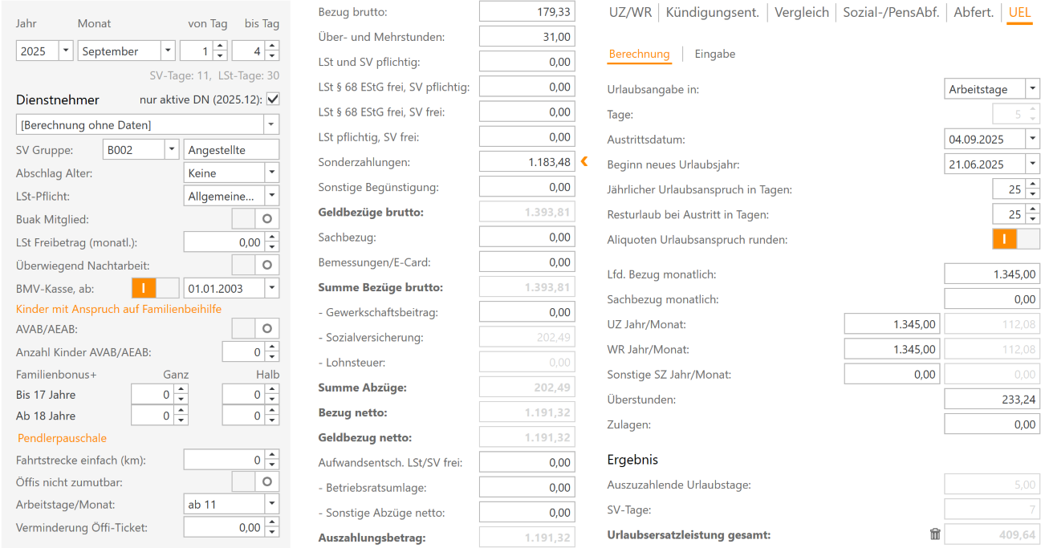Open the SV Gruppe B002 dropdown
Image resolution: width=1041 pixels, height=548 pixels.
coord(170,150)
